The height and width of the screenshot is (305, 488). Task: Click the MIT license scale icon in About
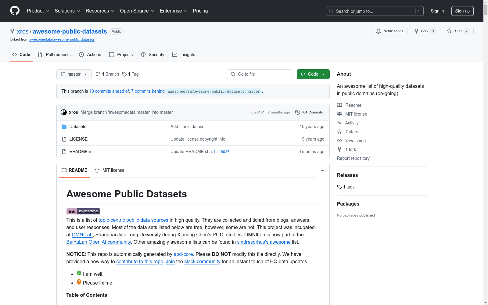pyautogui.click(x=339, y=114)
